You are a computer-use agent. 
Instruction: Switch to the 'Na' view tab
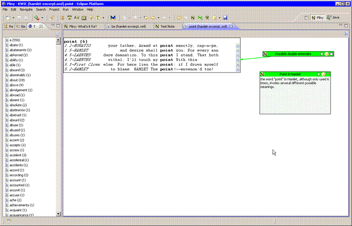pyautogui.click(x=21, y=26)
